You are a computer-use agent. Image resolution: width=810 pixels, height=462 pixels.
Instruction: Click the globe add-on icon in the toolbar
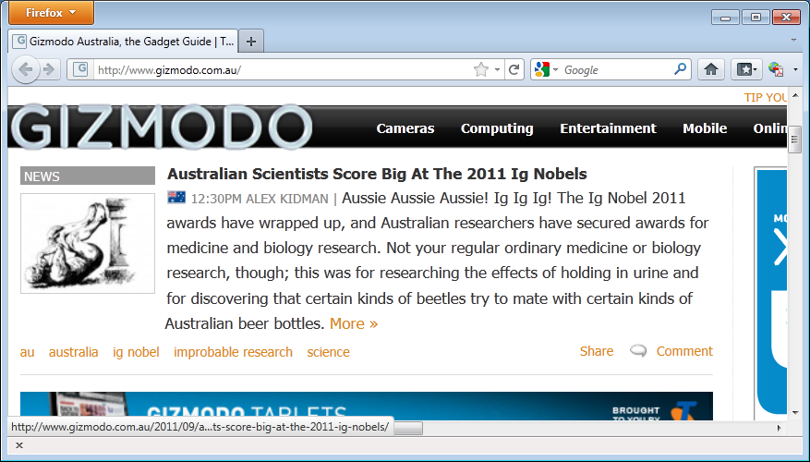776,69
